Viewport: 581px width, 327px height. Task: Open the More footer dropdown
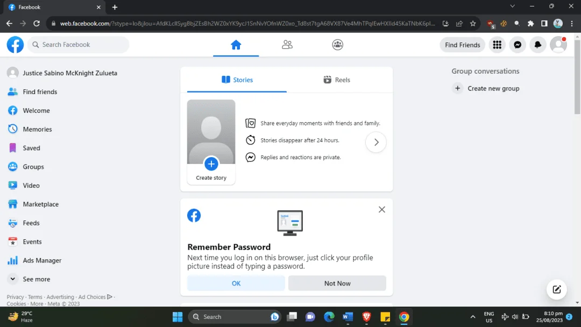[x=37, y=304]
